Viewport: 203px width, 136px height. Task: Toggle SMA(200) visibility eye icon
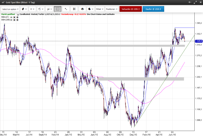tap(11, 20)
